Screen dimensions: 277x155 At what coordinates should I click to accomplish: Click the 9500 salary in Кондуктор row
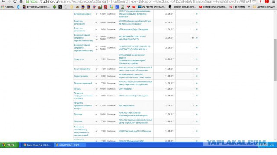[103, 59]
